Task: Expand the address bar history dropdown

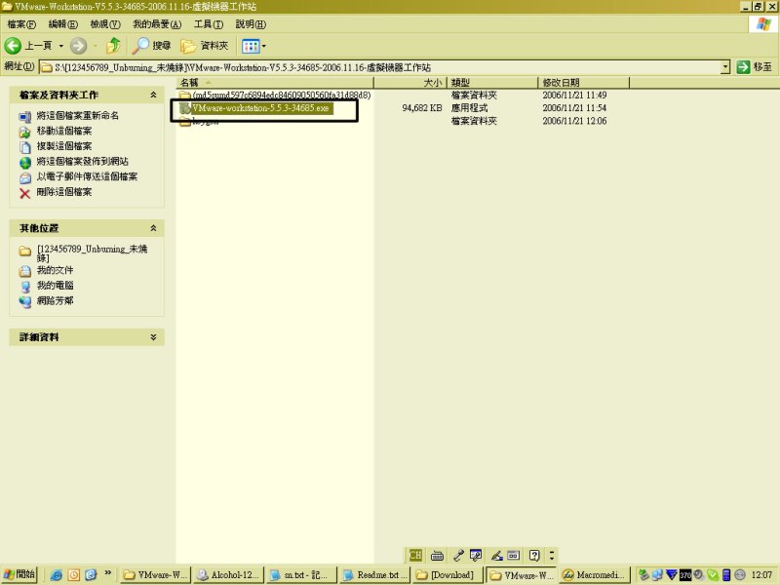Action: click(x=725, y=67)
